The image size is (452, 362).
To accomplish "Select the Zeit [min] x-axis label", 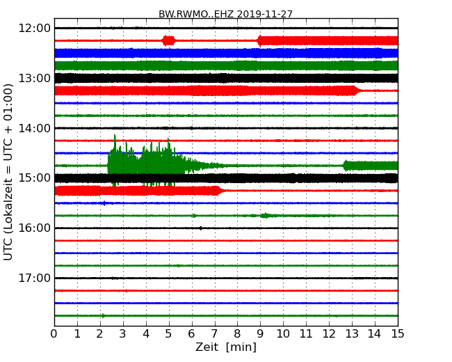I will coord(226,347).
